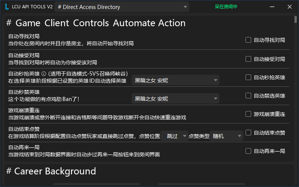Check the 自动再来一局 box
299x187 pixels.
pyautogui.click(x=248, y=151)
